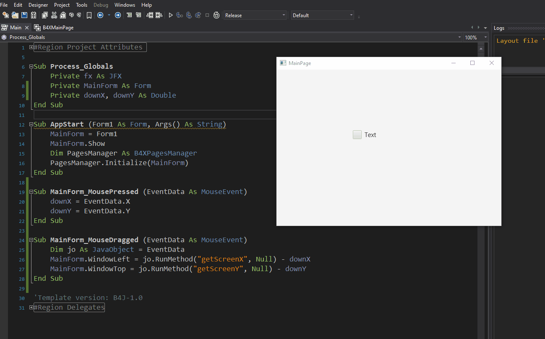
Task: Stop the running application
Action: (x=207, y=15)
